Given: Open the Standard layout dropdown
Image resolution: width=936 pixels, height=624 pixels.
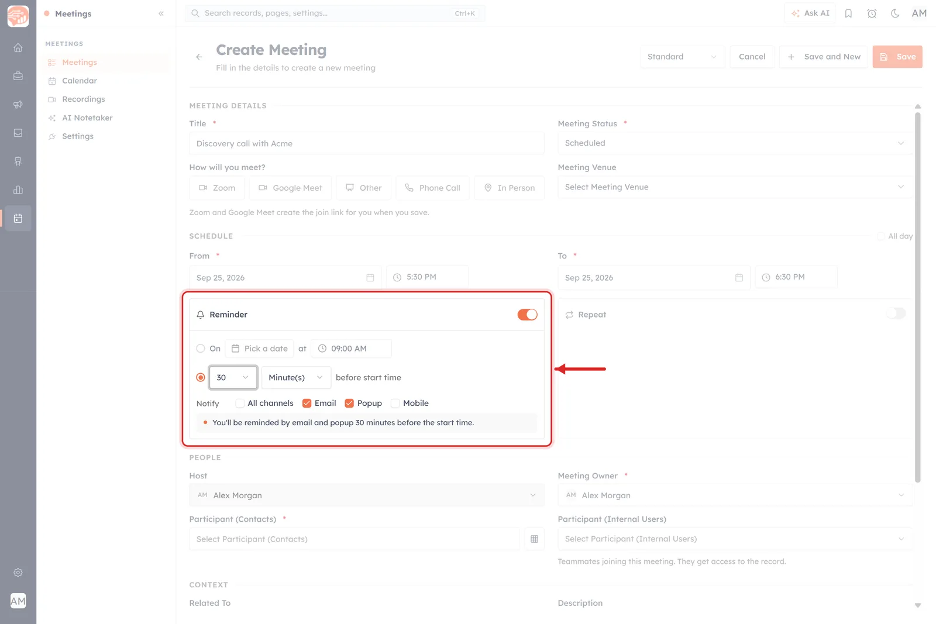Looking at the screenshot, I should pos(682,57).
